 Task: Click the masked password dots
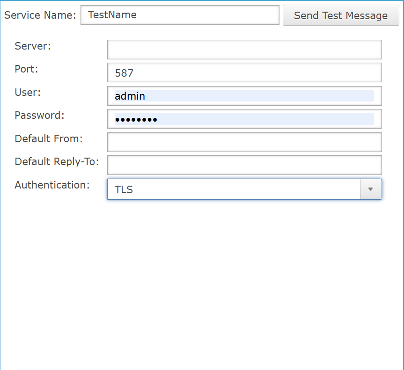coord(136,120)
